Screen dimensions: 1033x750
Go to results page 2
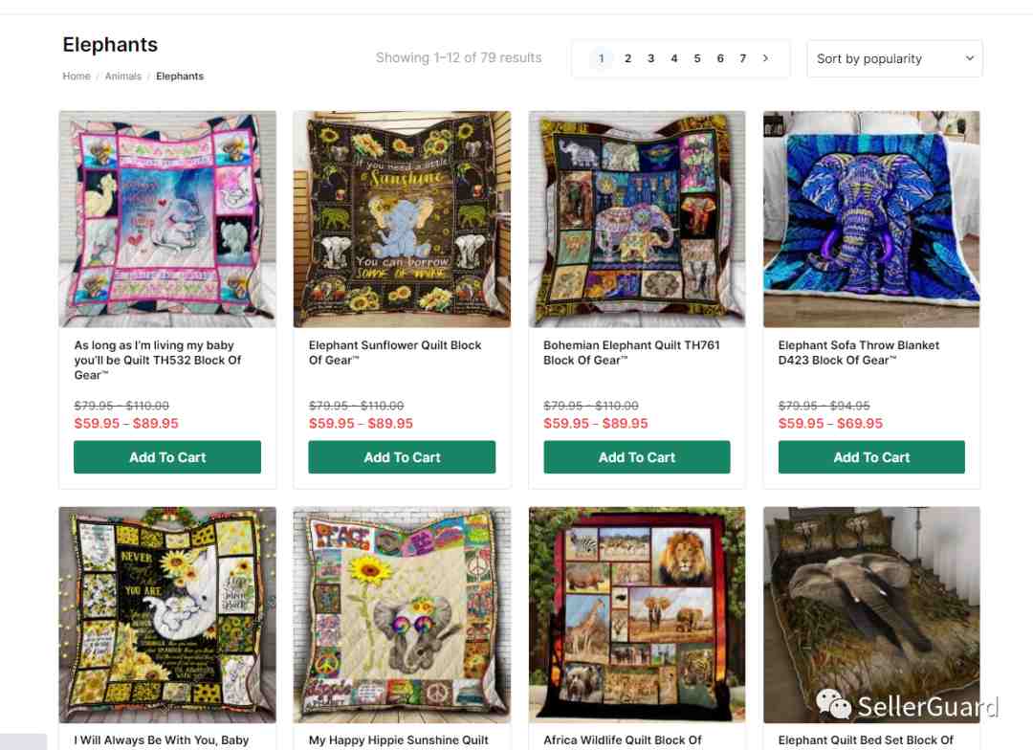click(627, 58)
